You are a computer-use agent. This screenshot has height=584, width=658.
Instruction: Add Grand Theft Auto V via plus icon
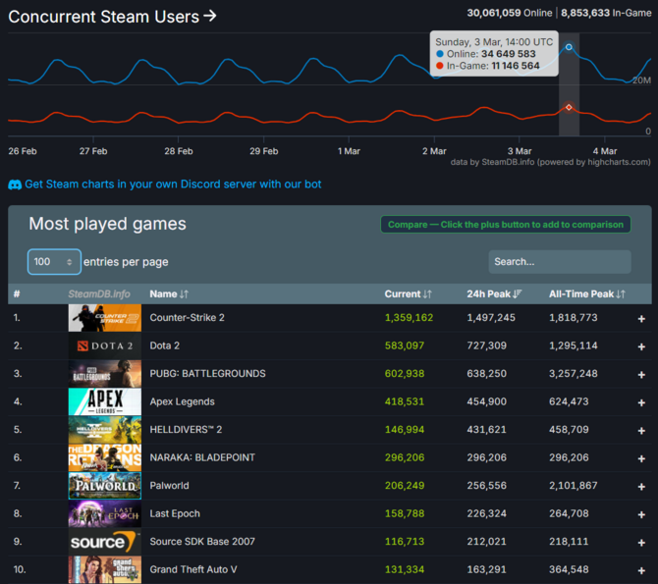click(641, 570)
